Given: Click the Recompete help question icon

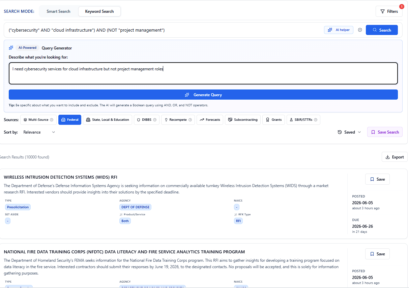Looking at the screenshot, I should pos(190,120).
